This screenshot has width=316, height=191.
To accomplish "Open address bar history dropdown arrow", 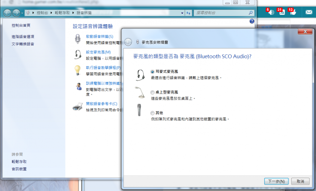I will [x=182, y=13].
